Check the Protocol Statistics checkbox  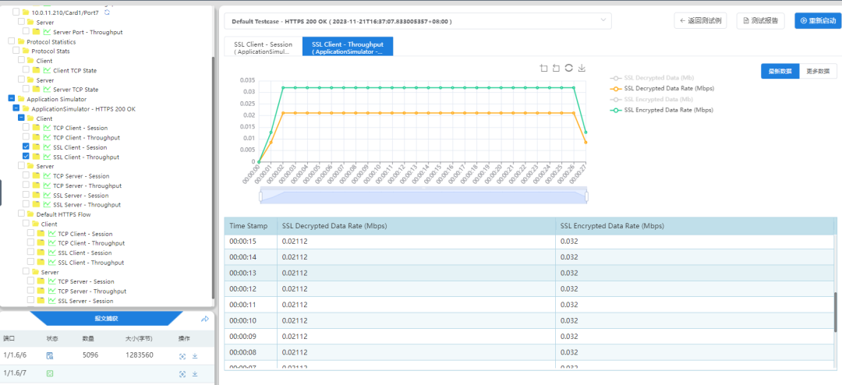tap(11, 41)
